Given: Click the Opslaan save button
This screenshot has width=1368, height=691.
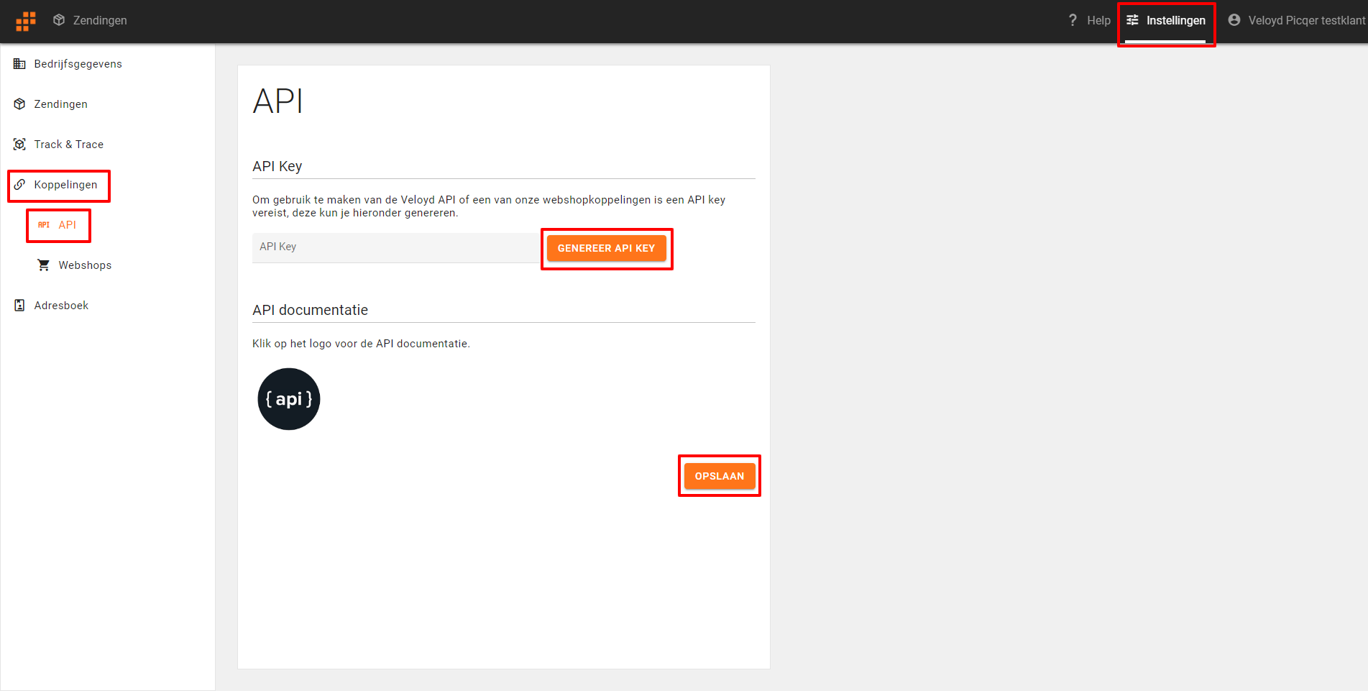Looking at the screenshot, I should click(720, 476).
